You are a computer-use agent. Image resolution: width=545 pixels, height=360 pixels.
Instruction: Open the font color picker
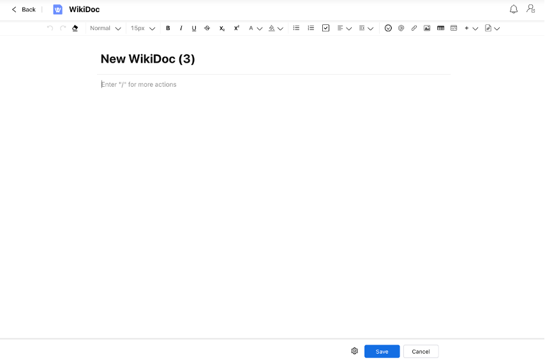[x=255, y=28]
